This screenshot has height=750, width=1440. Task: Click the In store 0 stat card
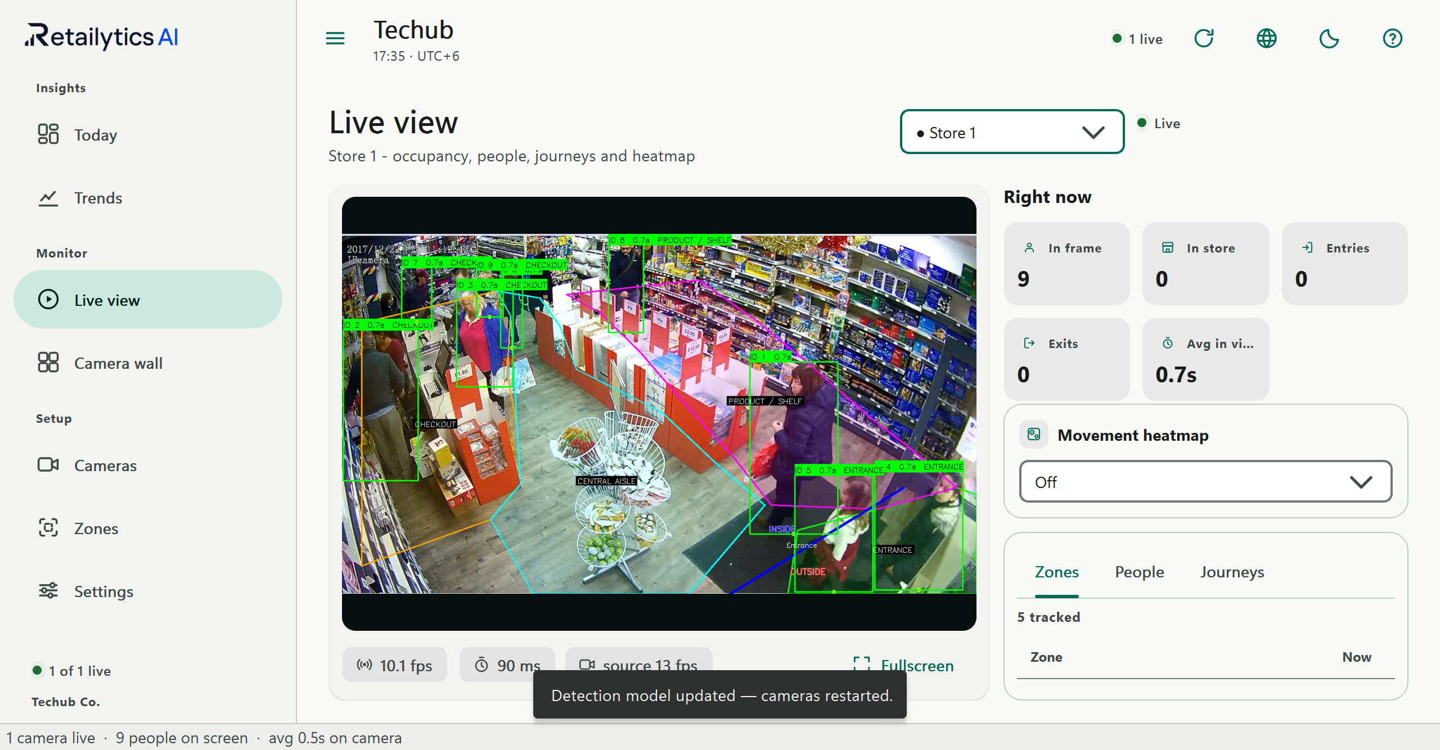click(x=1205, y=263)
